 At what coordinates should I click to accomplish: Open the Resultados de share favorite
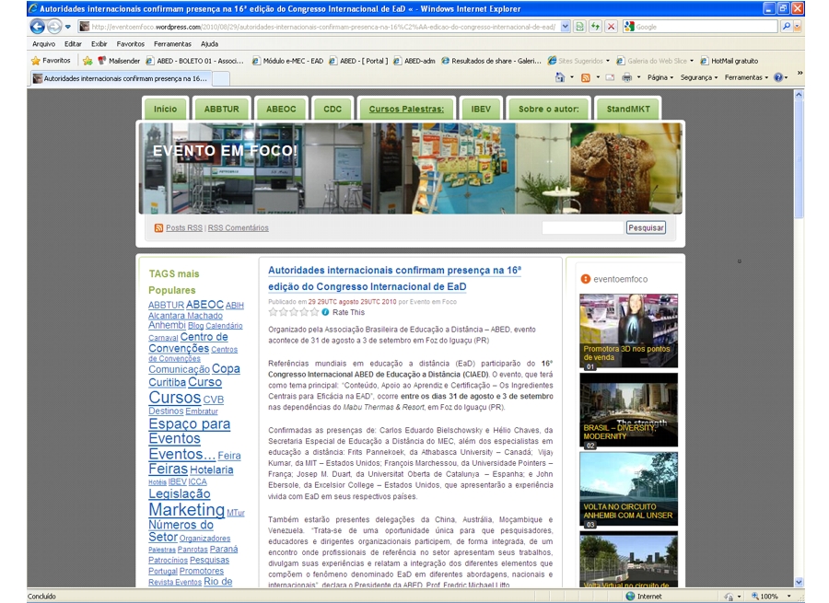pyautogui.click(x=491, y=61)
